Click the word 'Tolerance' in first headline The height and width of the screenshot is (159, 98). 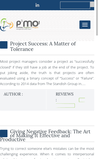(22, 49)
